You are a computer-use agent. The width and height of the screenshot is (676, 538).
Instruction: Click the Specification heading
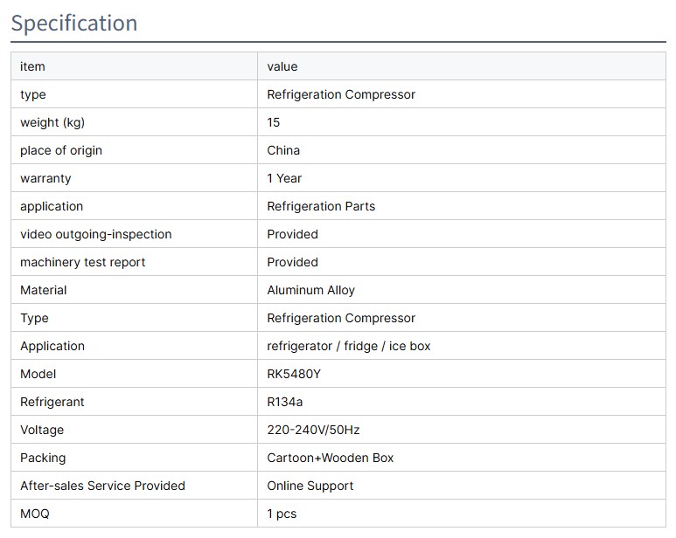pyautogui.click(x=74, y=23)
